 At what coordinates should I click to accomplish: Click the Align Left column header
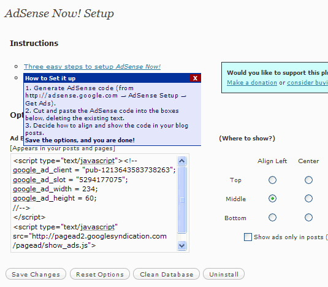click(x=272, y=161)
